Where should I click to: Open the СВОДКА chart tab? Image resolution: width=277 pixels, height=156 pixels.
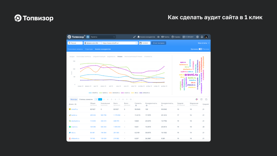(x=72, y=57)
